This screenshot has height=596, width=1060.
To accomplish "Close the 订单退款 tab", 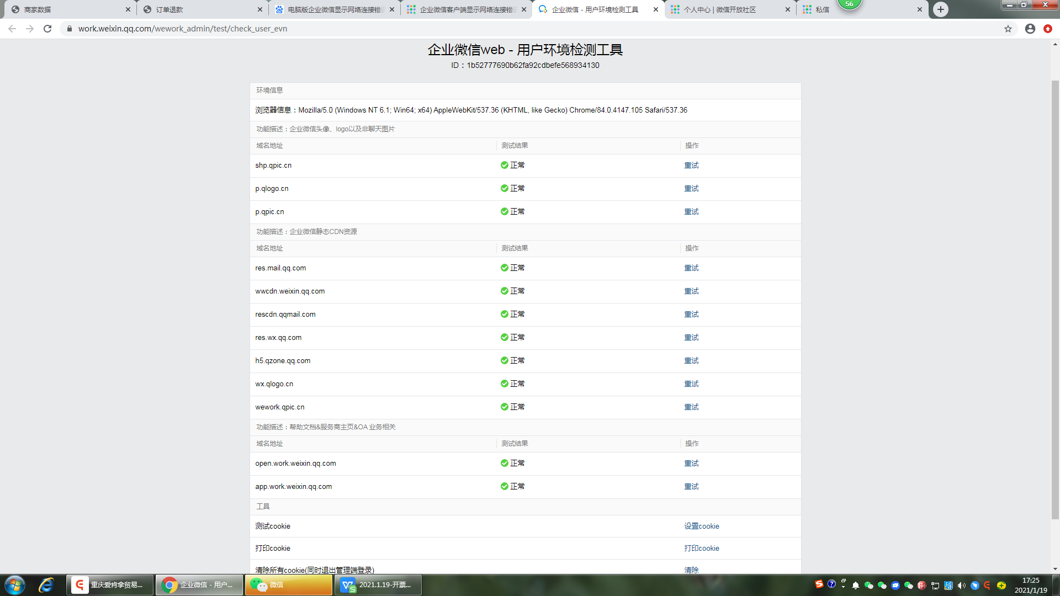I will pos(260,9).
